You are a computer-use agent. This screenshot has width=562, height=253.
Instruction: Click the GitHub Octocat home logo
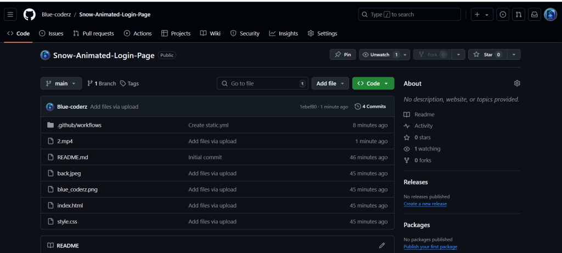tap(30, 14)
